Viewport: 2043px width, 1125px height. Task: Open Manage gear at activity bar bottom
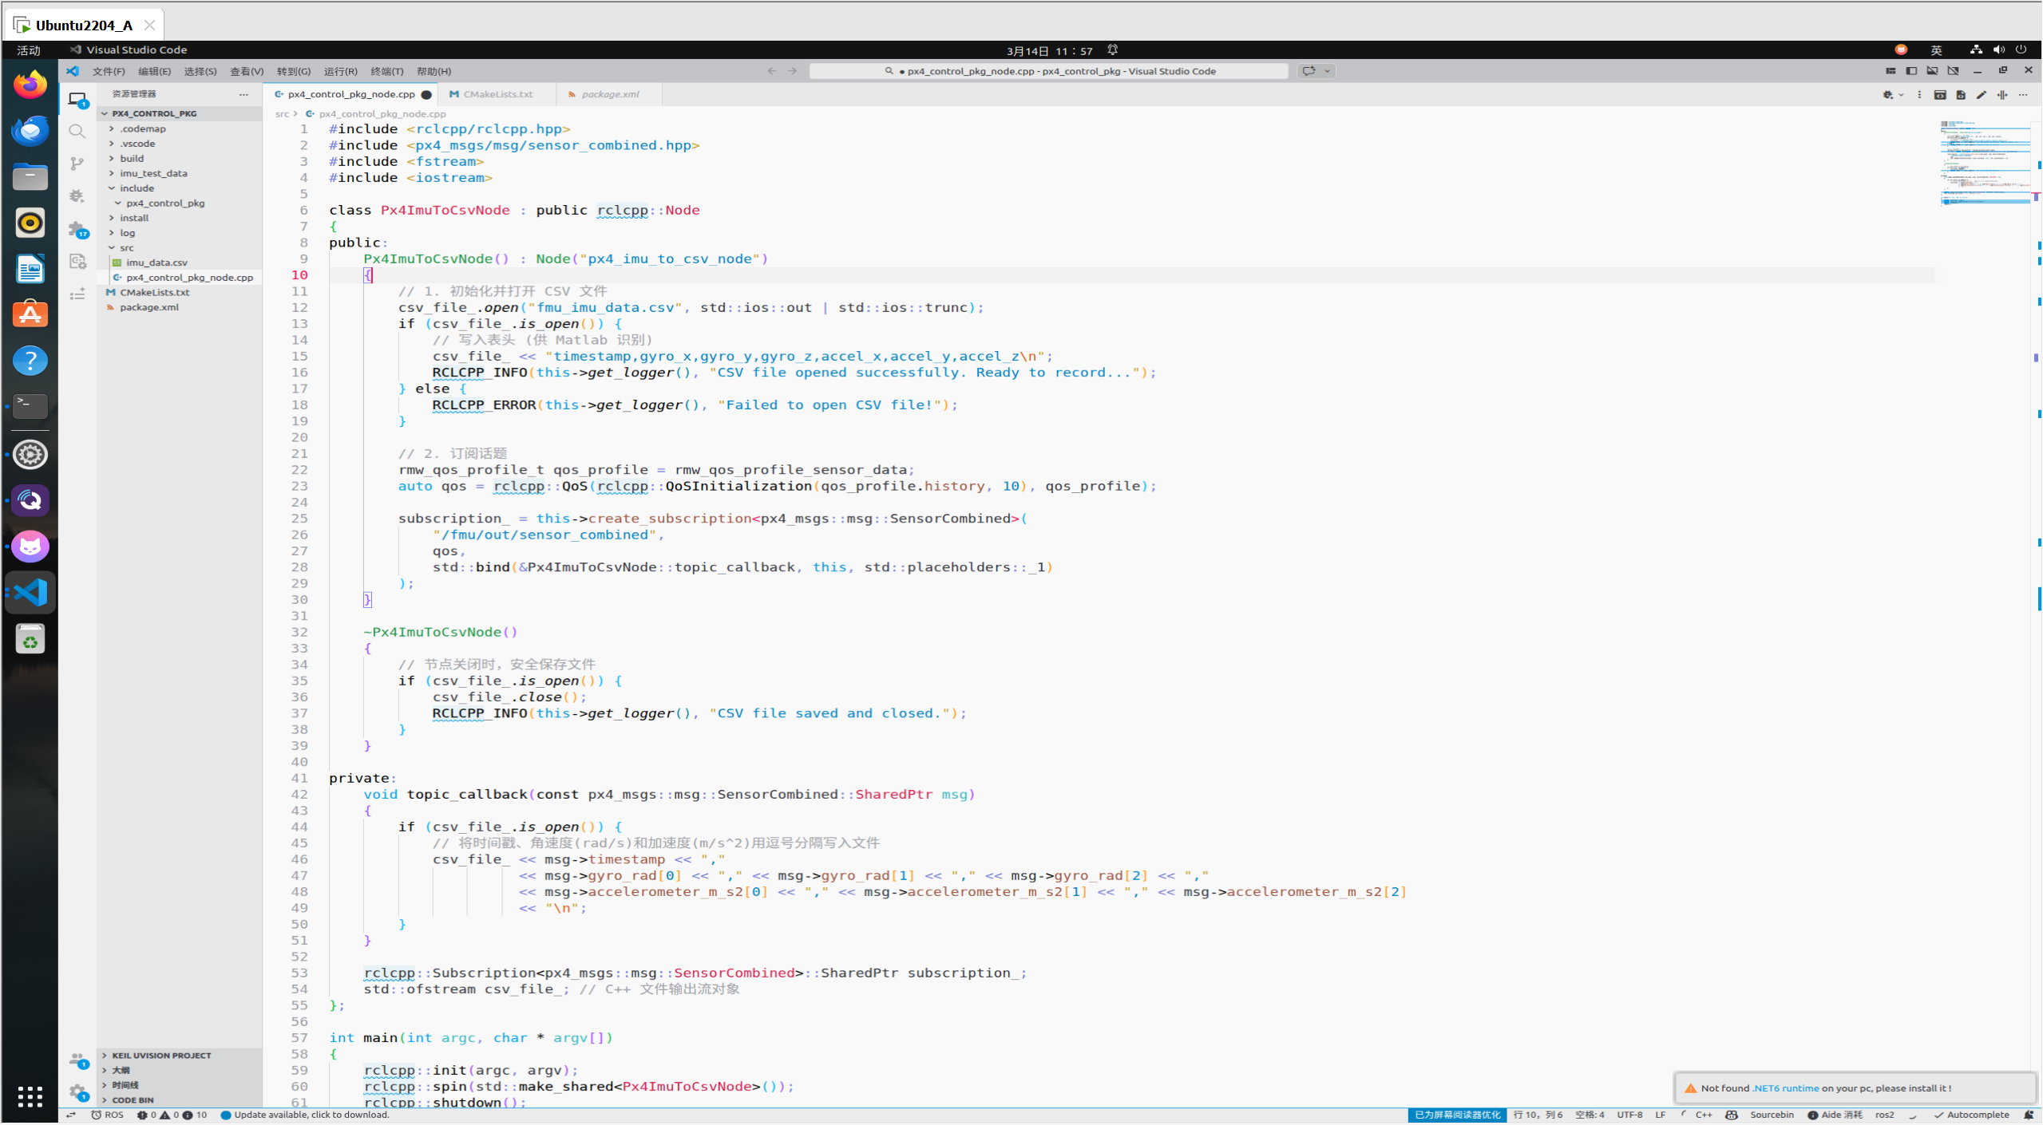[77, 1091]
